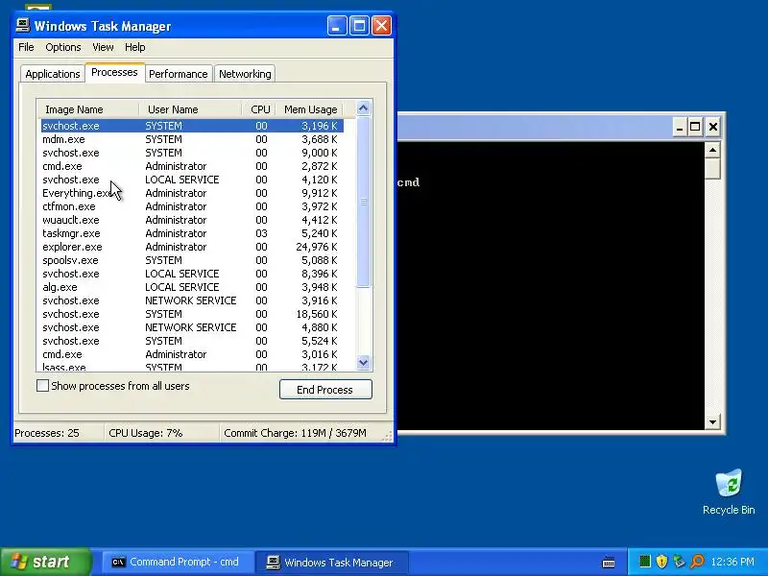Click the Start button
Screen dimensions: 768x576
click(x=45, y=562)
